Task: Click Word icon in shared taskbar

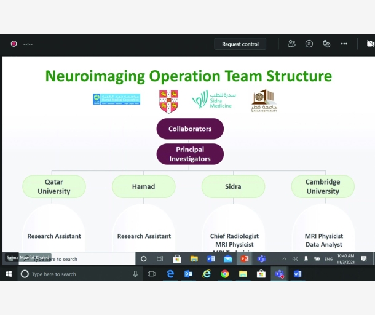Action: pyautogui.click(x=211, y=259)
